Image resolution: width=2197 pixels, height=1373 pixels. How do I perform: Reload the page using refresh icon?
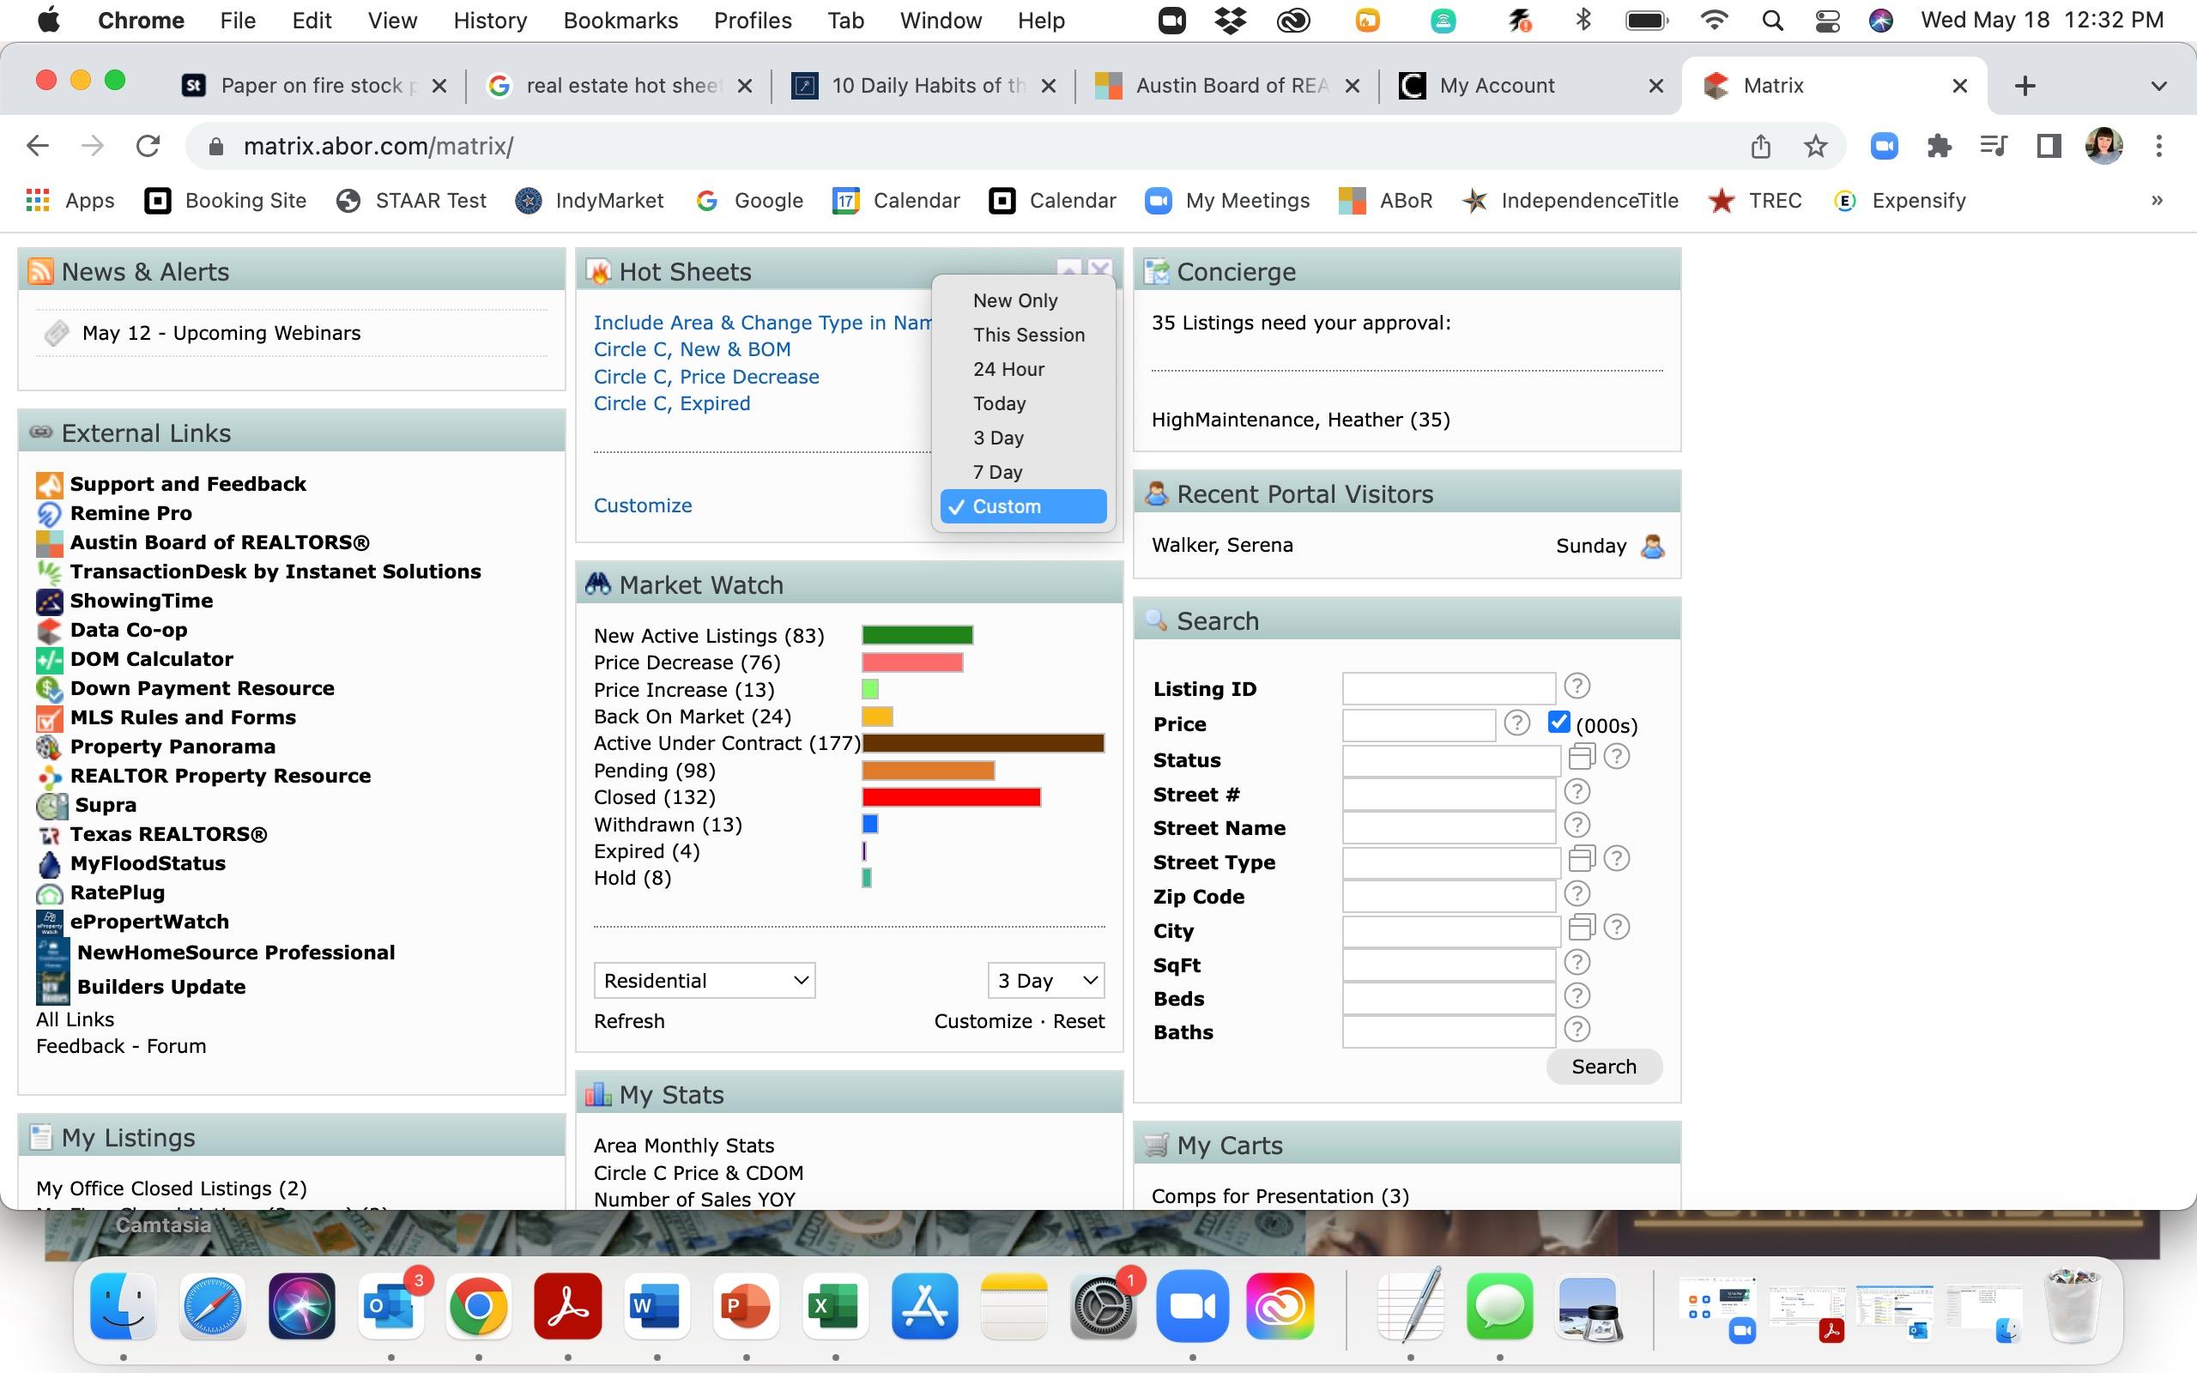pyautogui.click(x=148, y=146)
